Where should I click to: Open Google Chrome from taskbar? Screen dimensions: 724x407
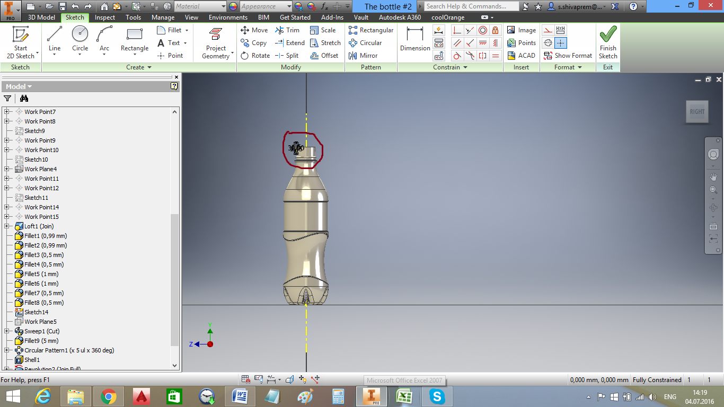(109, 396)
